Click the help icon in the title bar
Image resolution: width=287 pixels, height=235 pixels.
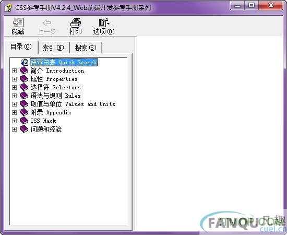8,8
